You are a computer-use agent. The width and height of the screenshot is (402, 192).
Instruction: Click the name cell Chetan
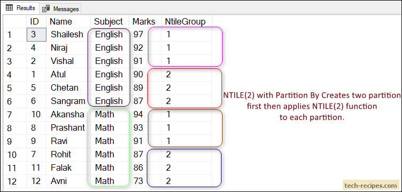pyautogui.click(x=68, y=88)
